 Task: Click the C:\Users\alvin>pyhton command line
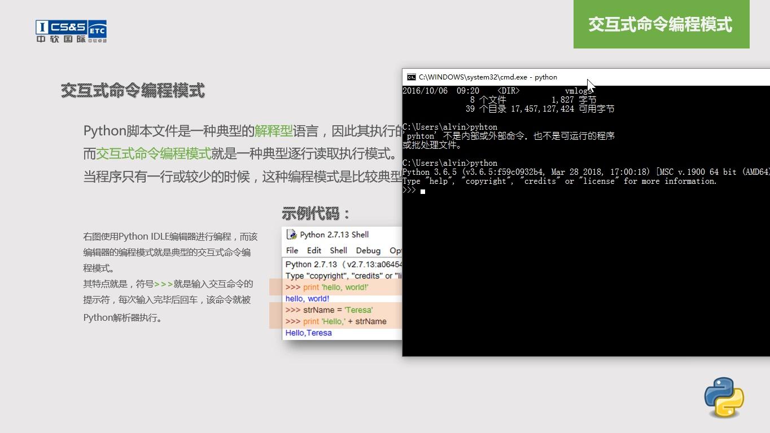point(450,127)
